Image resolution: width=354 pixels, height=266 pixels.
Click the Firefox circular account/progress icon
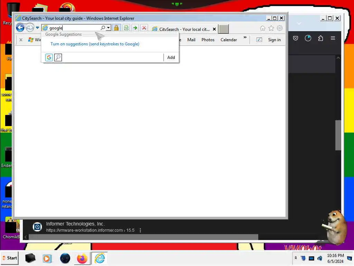pyautogui.click(x=308, y=38)
